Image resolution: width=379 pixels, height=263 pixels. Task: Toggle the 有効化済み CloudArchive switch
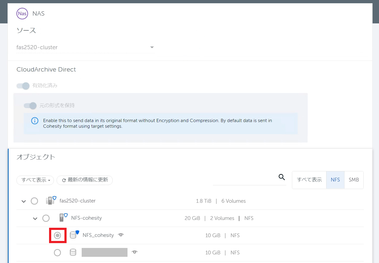coord(23,86)
